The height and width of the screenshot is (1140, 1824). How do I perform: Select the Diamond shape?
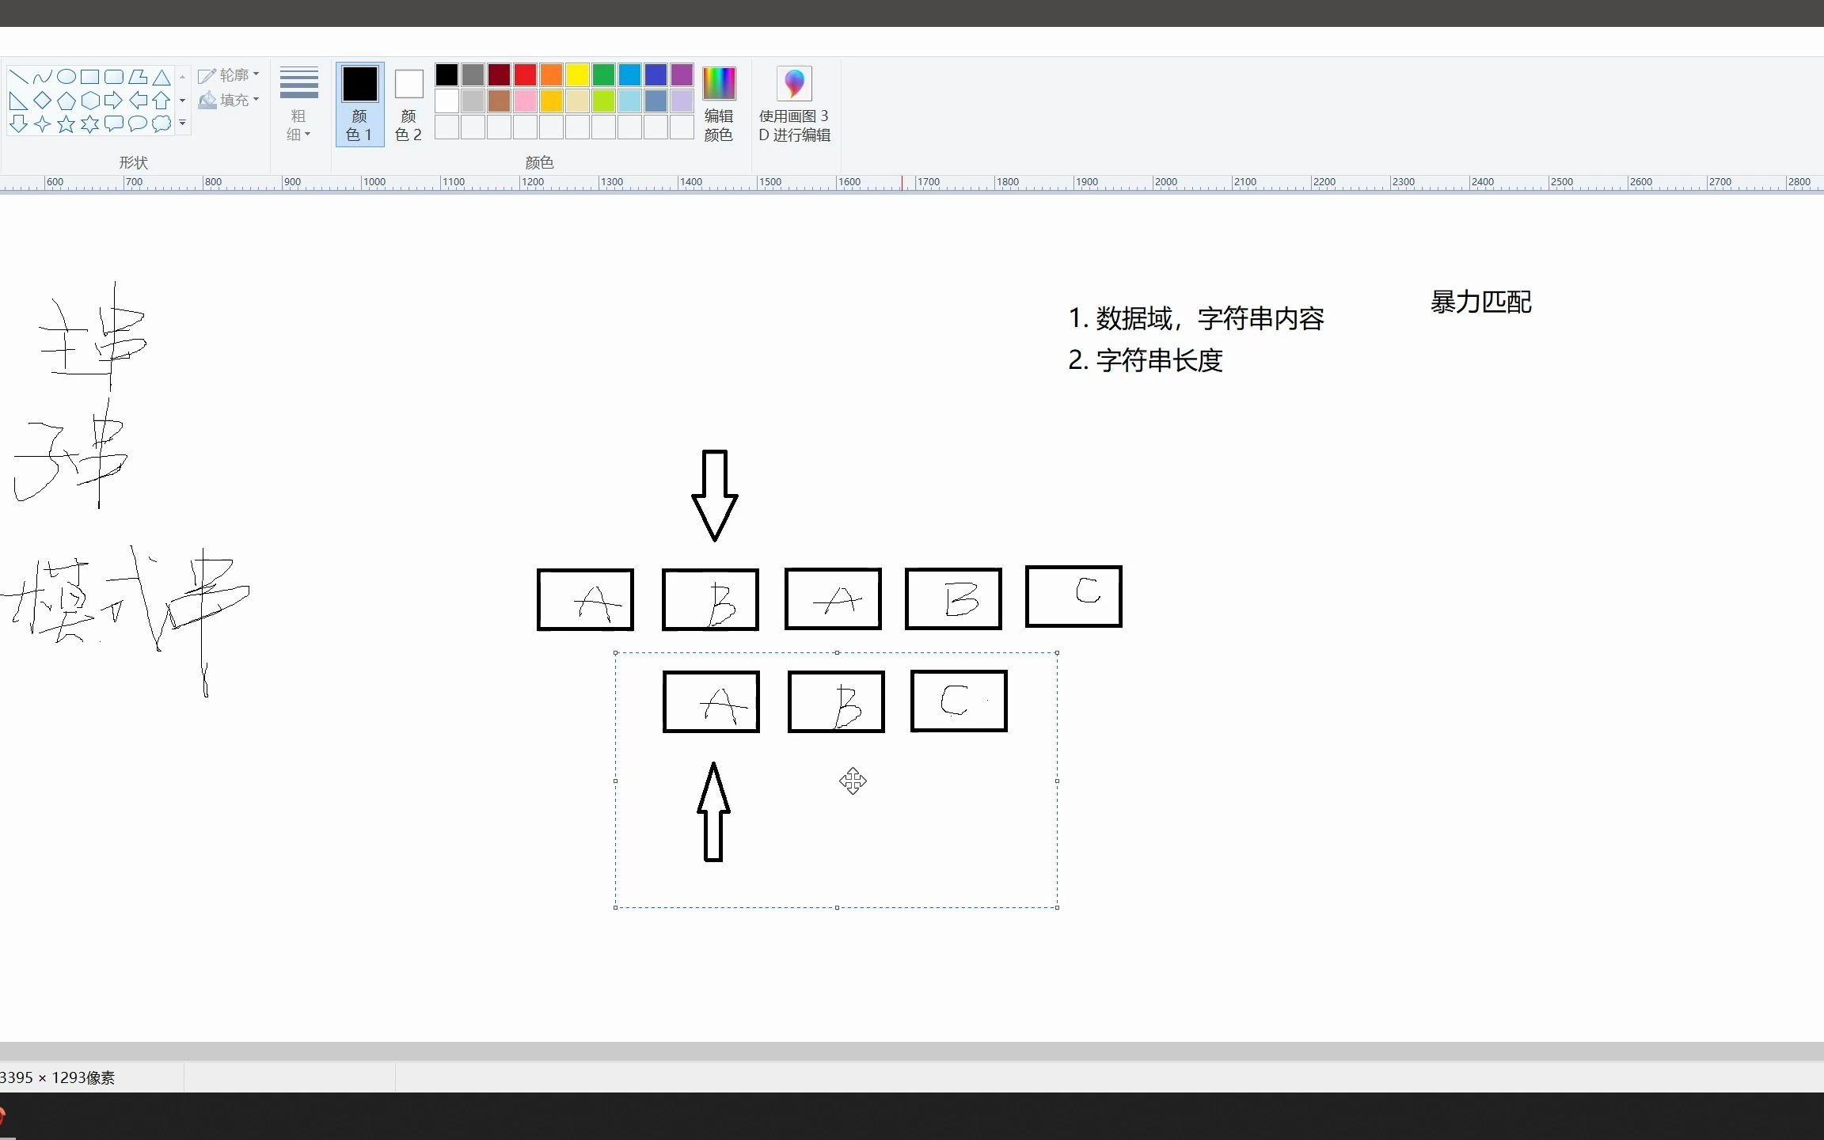(x=42, y=101)
